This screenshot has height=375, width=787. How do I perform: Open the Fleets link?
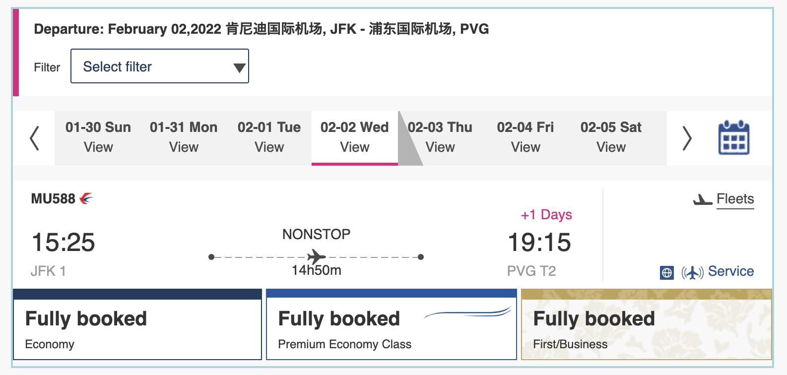click(735, 199)
